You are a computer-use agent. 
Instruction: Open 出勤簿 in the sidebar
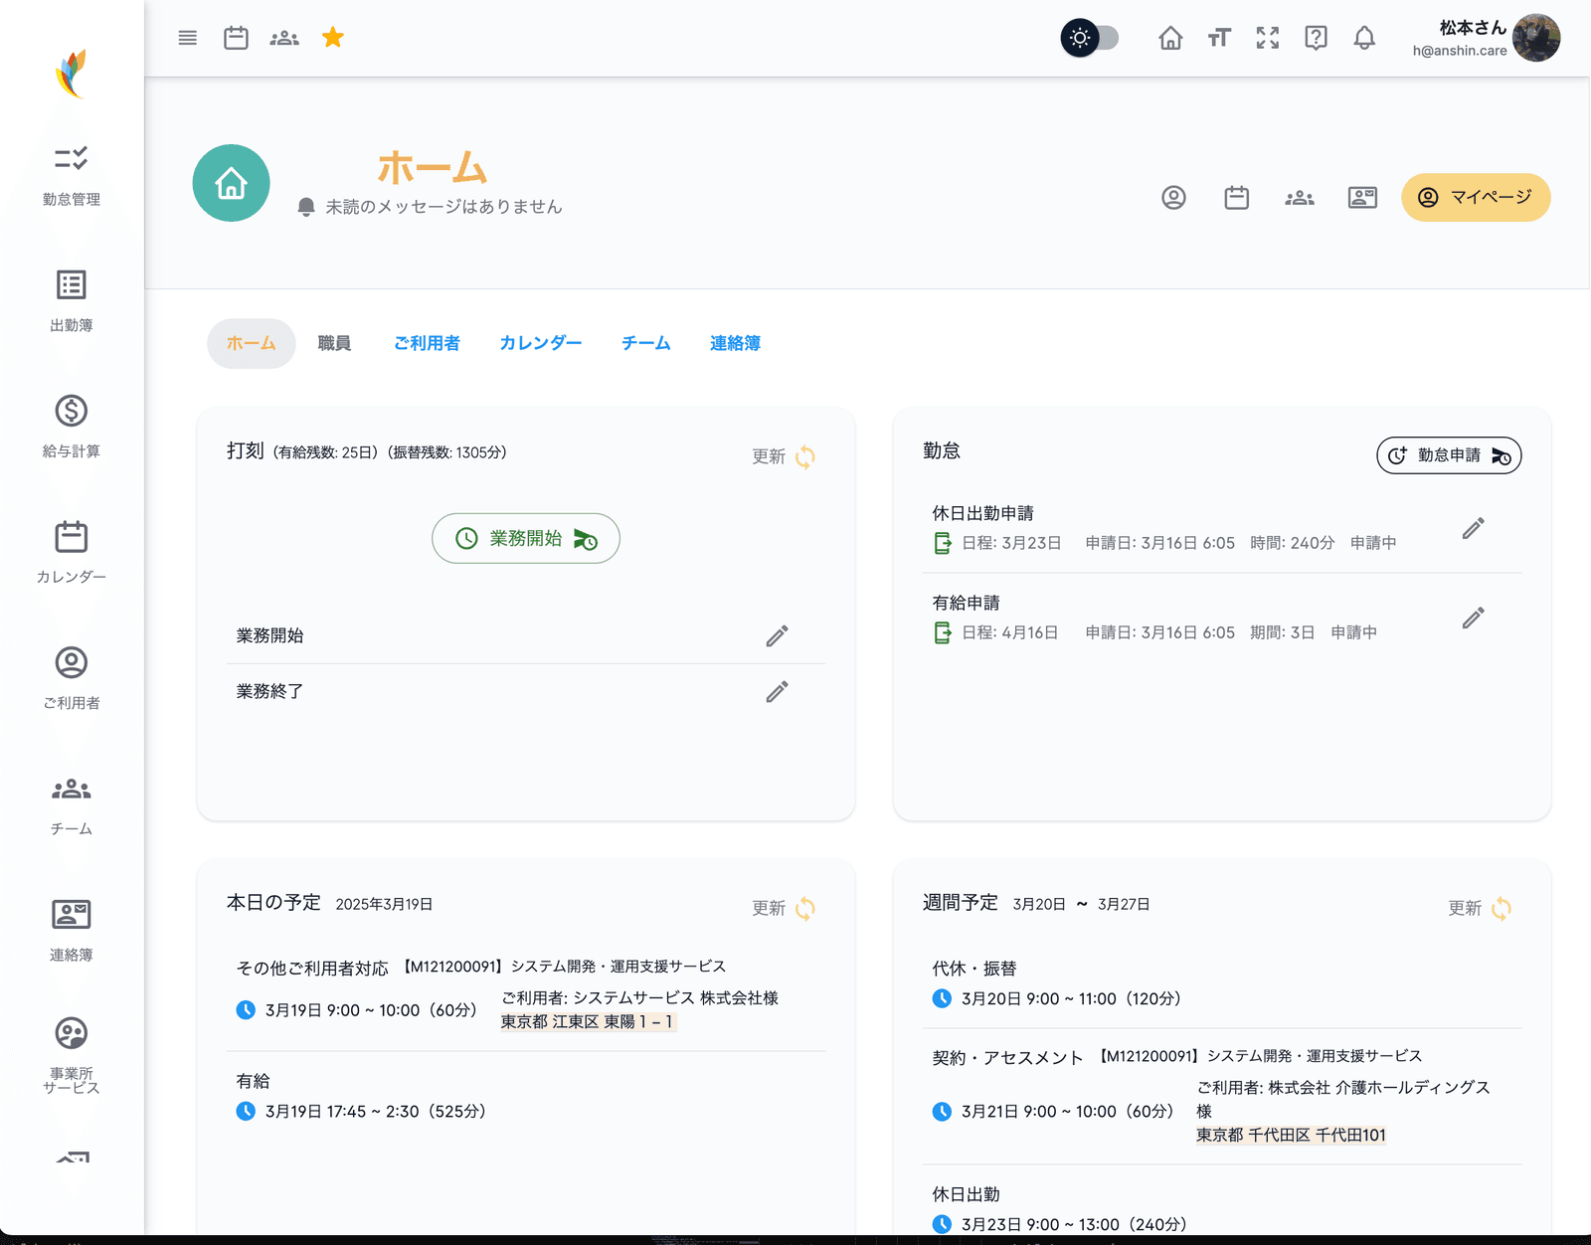tap(72, 301)
